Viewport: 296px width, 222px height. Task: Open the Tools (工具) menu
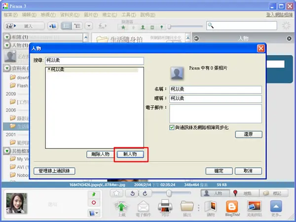click(129, 15)
